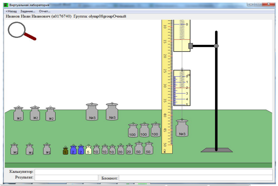Select the olive 1 g weight
Screen dimensions: 278x186
(x=65, y=150)
